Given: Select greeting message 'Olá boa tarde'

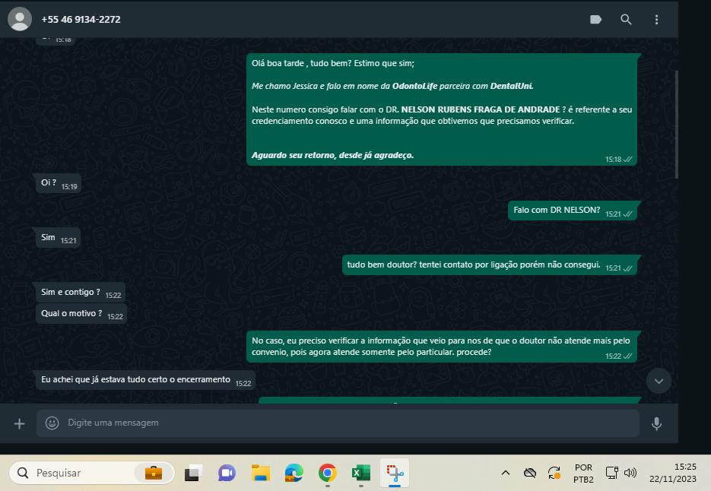Looking at the screenshot, I should click(442, 109).
